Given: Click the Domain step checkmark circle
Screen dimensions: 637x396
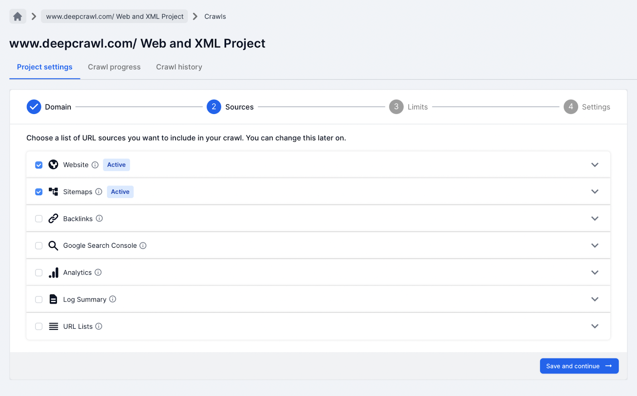Looking at the screenshot, I should pyautogui.click(x=34, y=107).
